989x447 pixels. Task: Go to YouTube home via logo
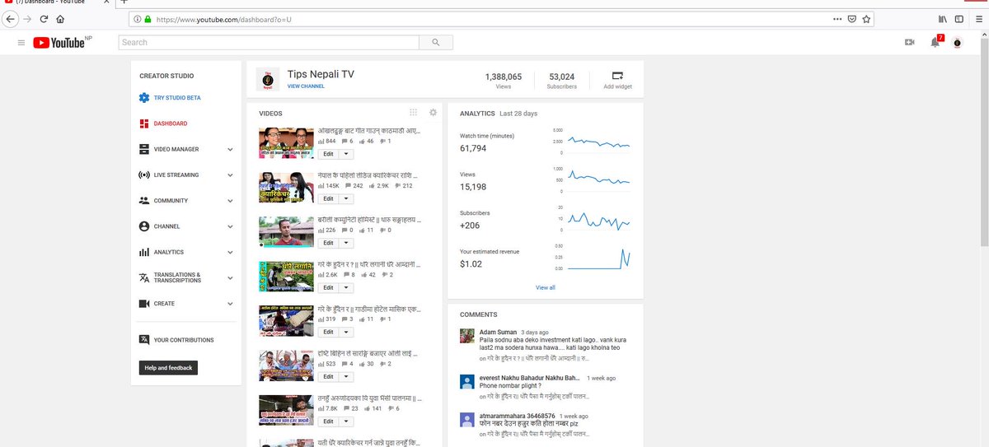pos(60,43)
